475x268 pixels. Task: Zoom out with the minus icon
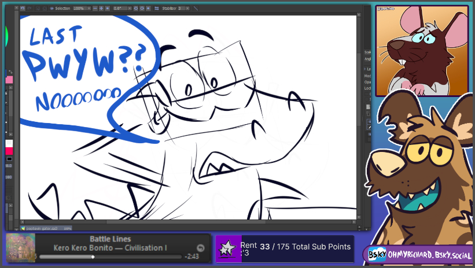tap(96, 9)
